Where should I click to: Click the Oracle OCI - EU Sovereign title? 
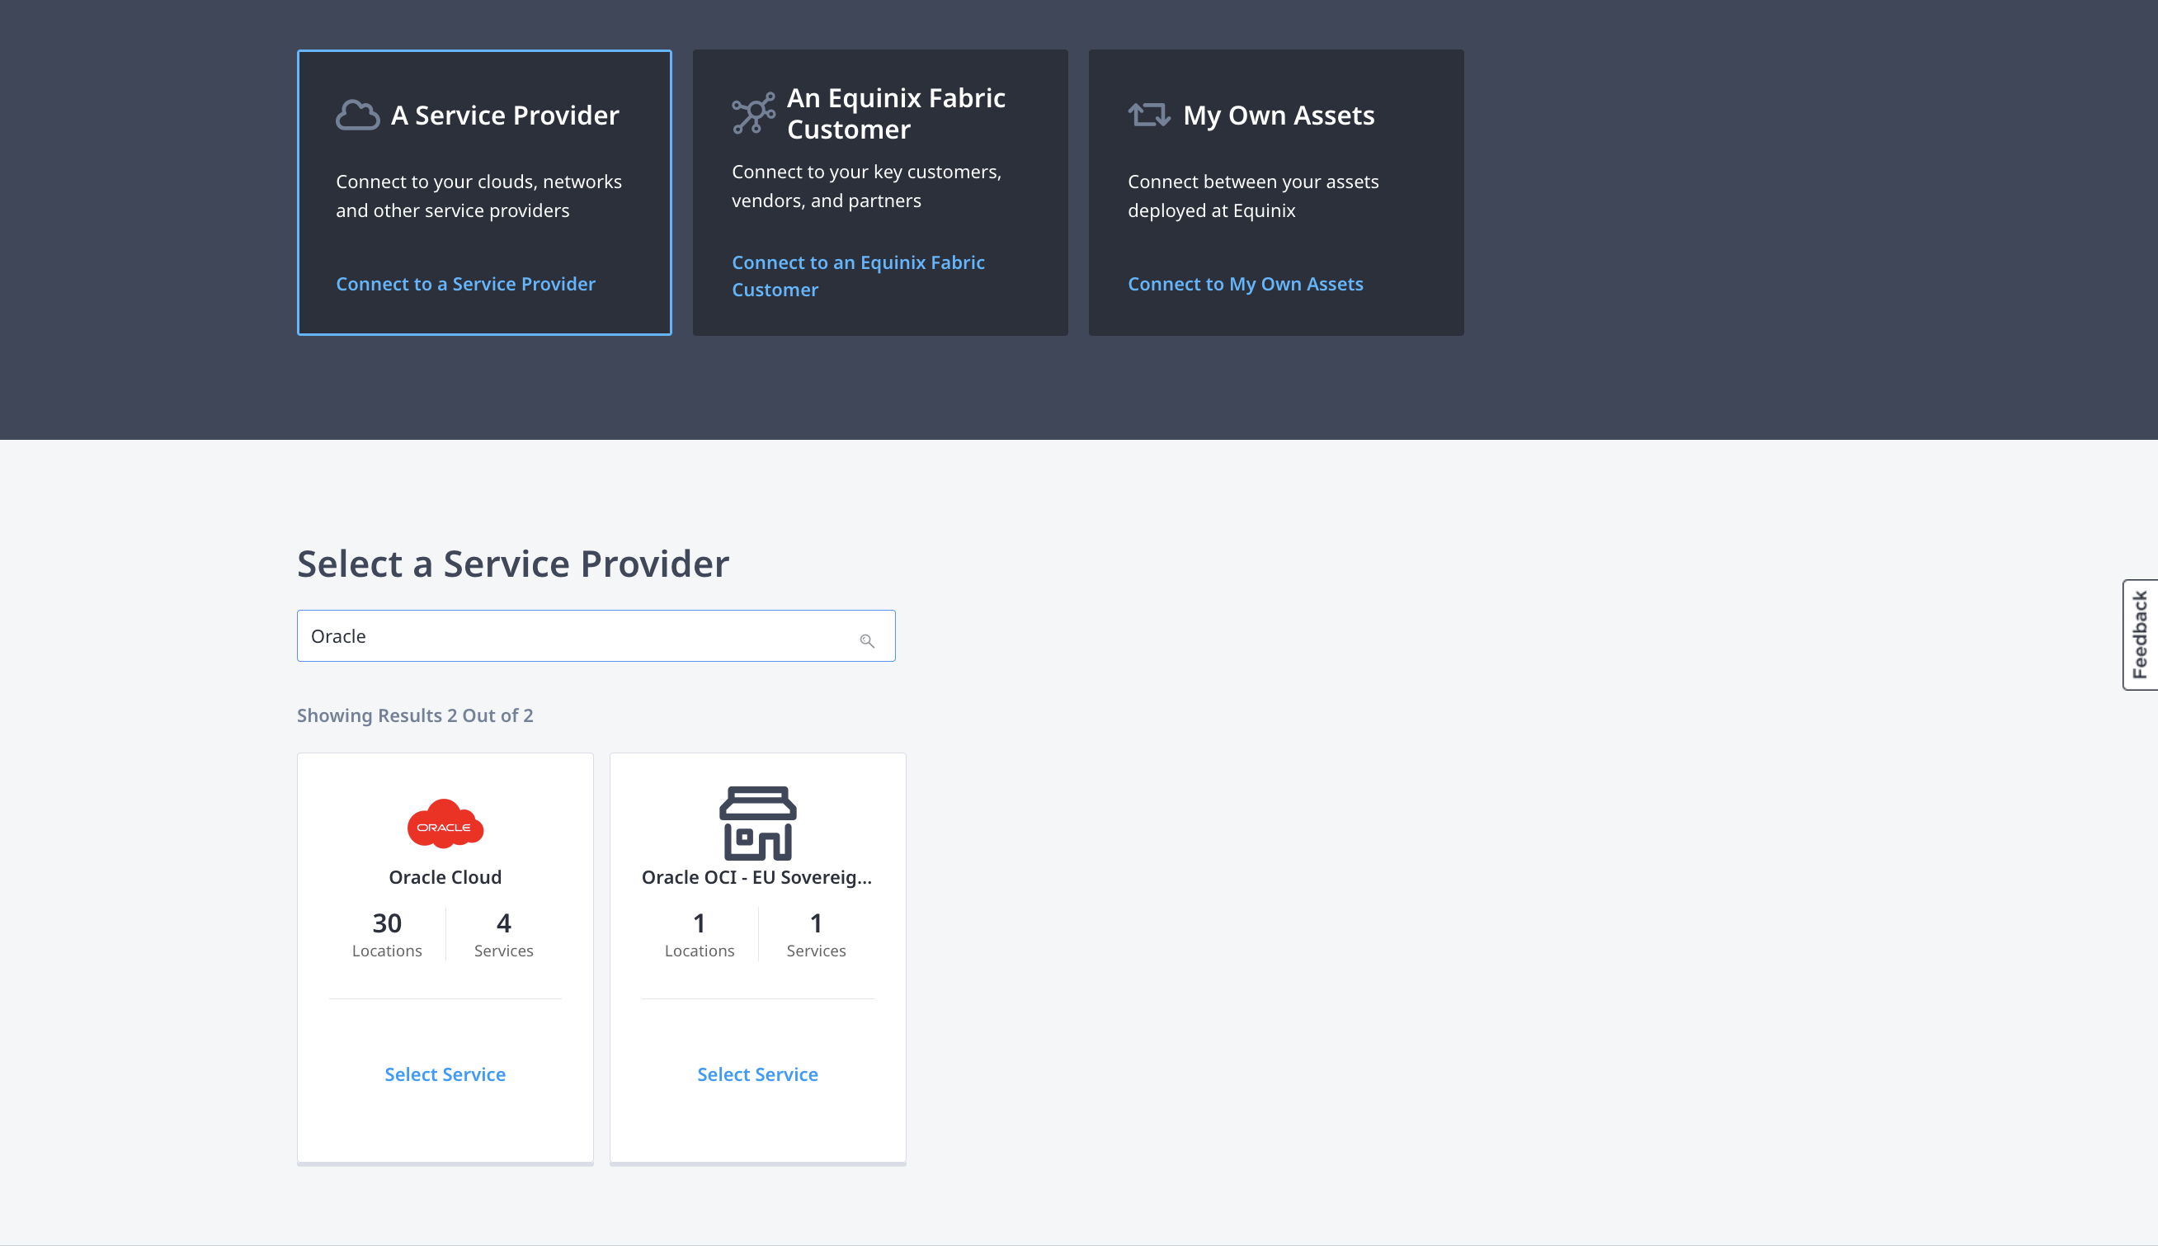tap(757, 877)
